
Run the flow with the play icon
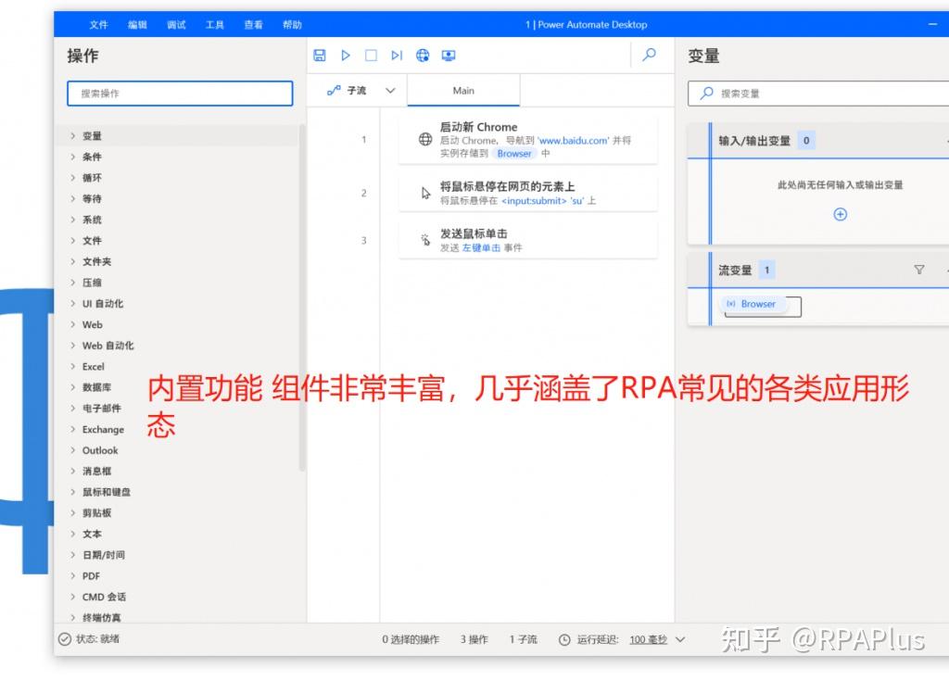346,56
